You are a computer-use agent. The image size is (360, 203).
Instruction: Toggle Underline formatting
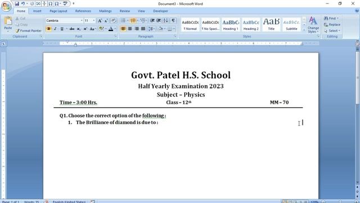(62, 29)
